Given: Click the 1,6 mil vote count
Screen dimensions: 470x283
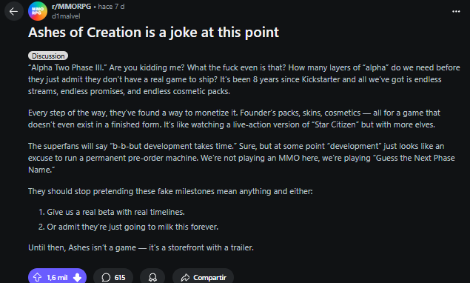Looking at the screenshot, I should click(57, 278).
